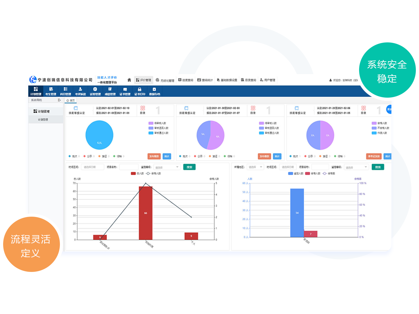This screenshot has height=314, width=419.
Task: Open 成绩管理 in the blue toolbar
Action: pyautogui.click(x=110, y=91)
